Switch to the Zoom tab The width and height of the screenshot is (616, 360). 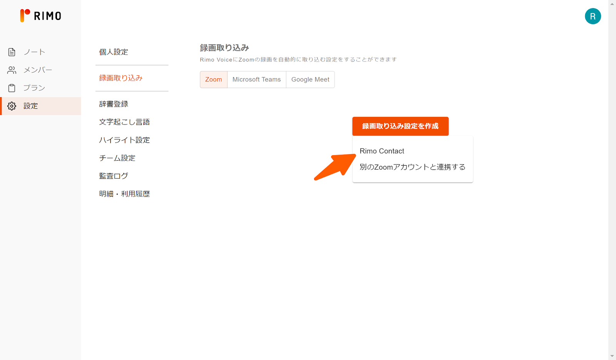[214, 80]
